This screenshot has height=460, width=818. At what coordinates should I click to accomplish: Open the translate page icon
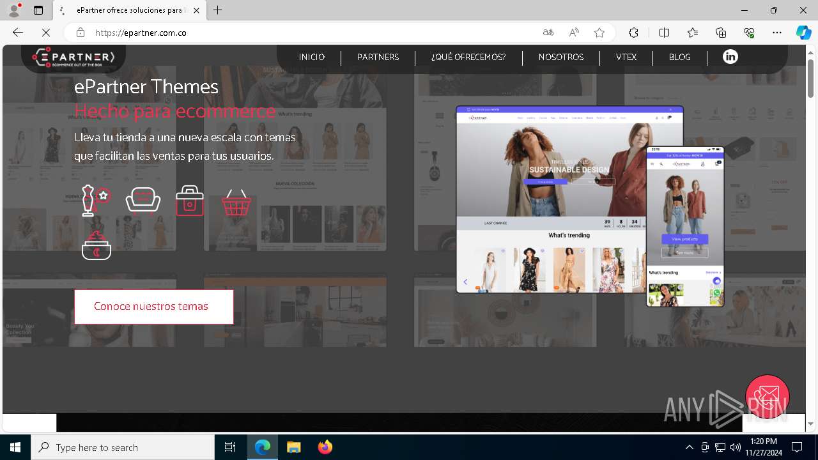[x=548, y=33]
